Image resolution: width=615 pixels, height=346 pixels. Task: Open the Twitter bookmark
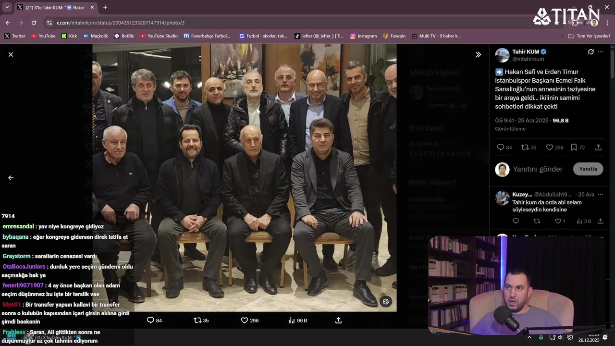[x=15, y=36]
